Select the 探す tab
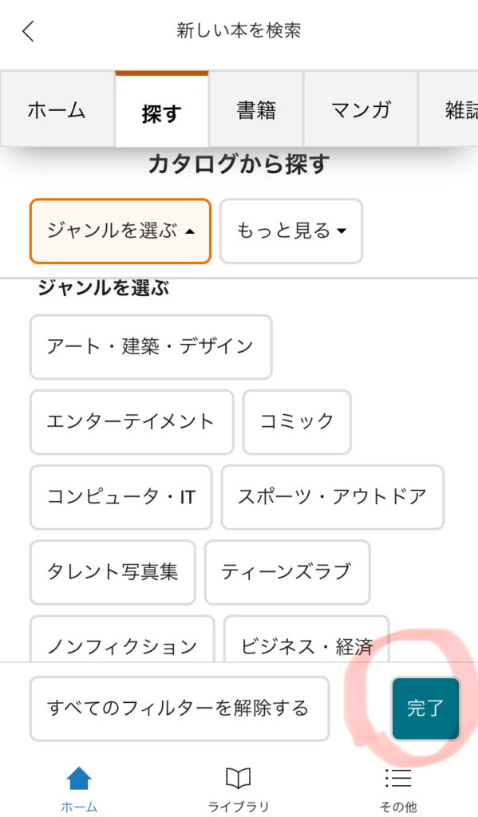The width and height of the screenshot is (478, 817). click(161, 110)
